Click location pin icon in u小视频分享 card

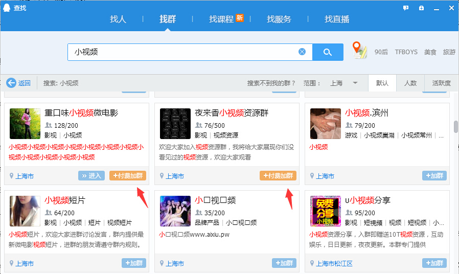click(x=312, y=263)
